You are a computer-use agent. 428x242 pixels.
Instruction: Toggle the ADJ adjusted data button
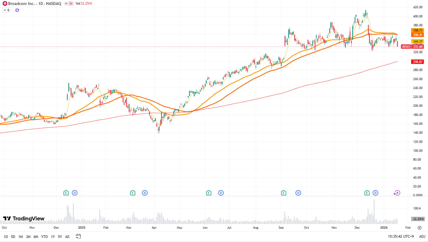422,236
